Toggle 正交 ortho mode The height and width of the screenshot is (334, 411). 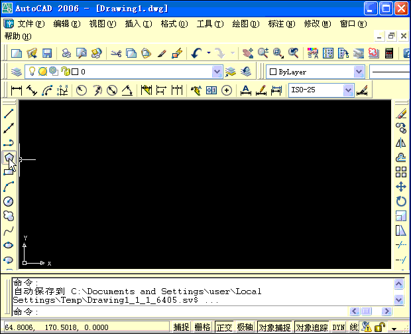coord(224,327)
